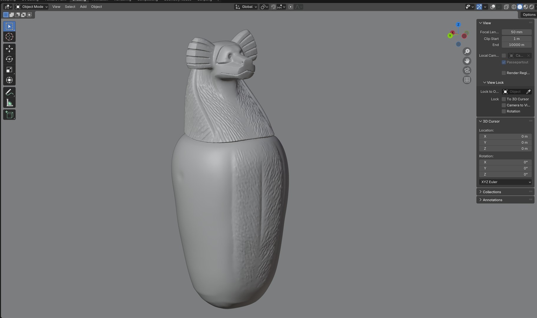537x318 pixels.
Task: Edit 3D Cursor Location X field
Action: click(x=505, y=137)
